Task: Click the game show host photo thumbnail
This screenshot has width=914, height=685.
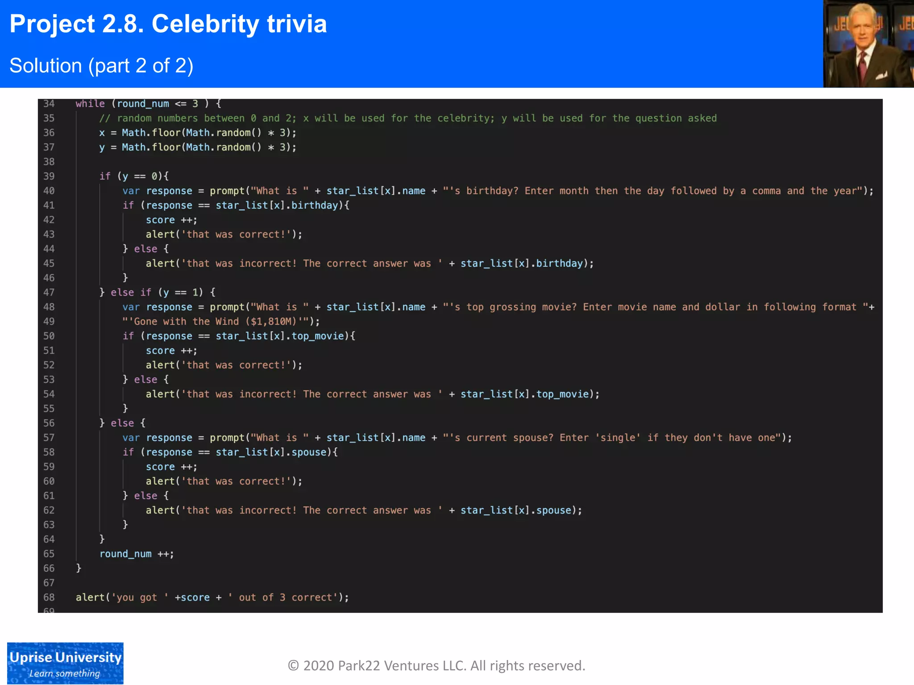Action: coord(868,44)
